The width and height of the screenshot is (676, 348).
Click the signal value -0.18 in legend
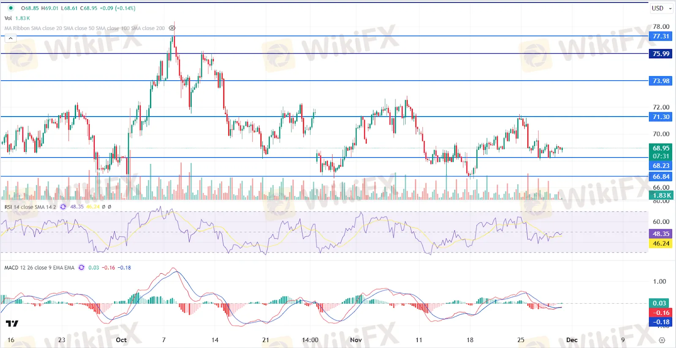124,267
